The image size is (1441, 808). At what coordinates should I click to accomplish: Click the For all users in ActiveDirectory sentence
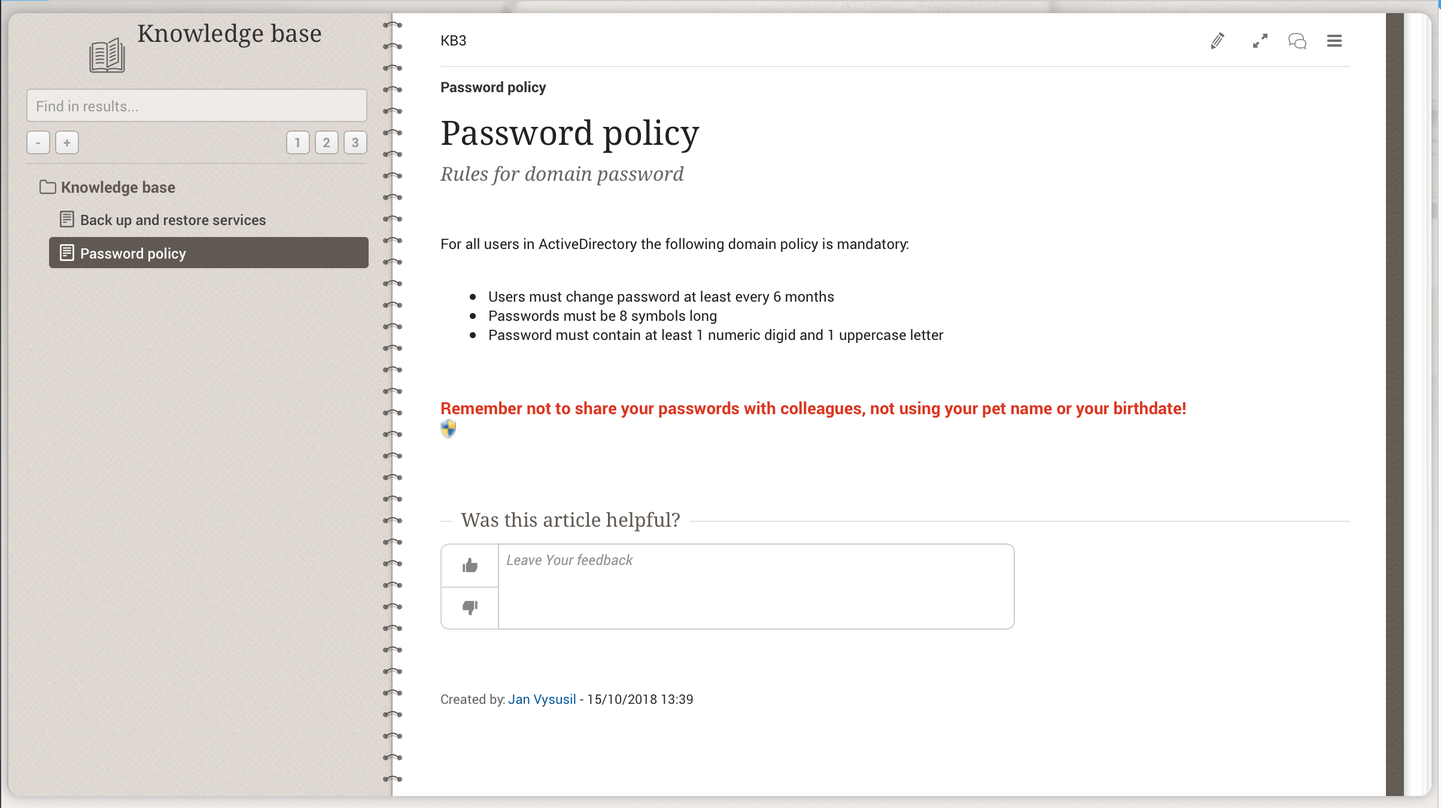(x=674, y=244)
